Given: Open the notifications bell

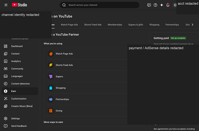Looking at the screenshot, I should point(168,5).
